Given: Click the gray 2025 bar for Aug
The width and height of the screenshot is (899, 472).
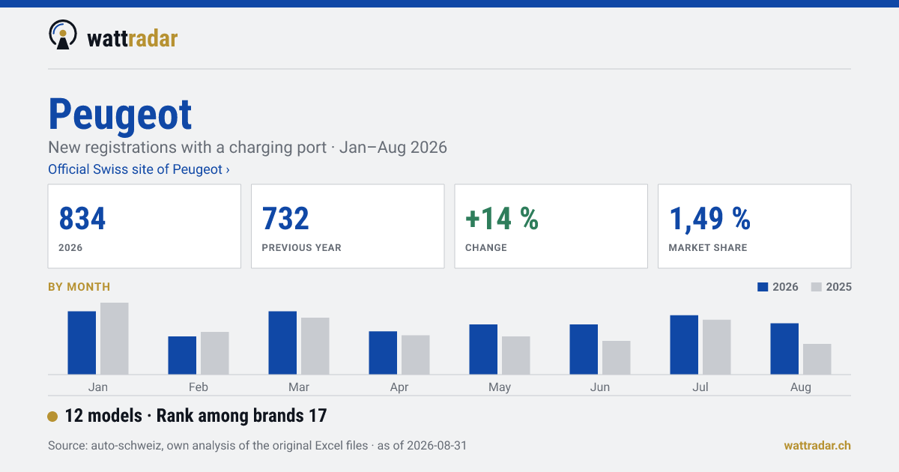Looking at the screenshot, I should (x=817, y=359).
